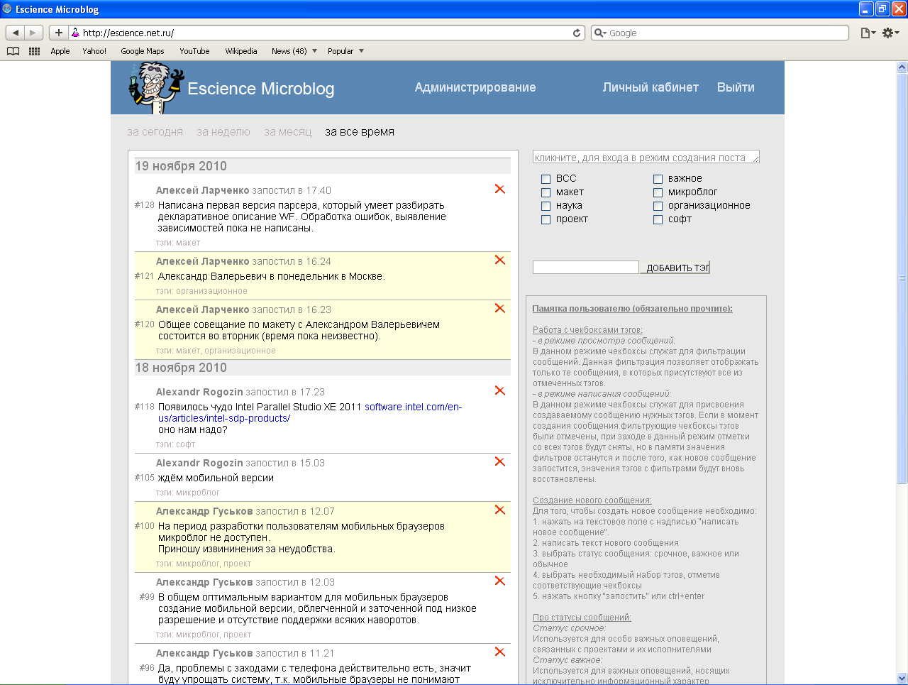Go forward with the browser forward arrow
Viewport: 908px width, 685px height.
coord(33,33)
